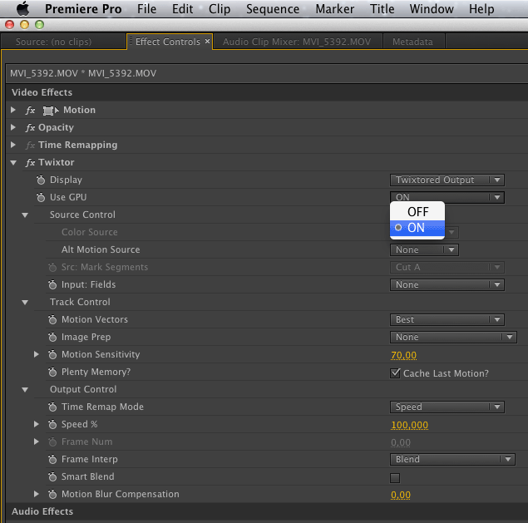Viewport: 528px width, 523px height.
Task: Open the Marker menu
Action: pos(335,9)
